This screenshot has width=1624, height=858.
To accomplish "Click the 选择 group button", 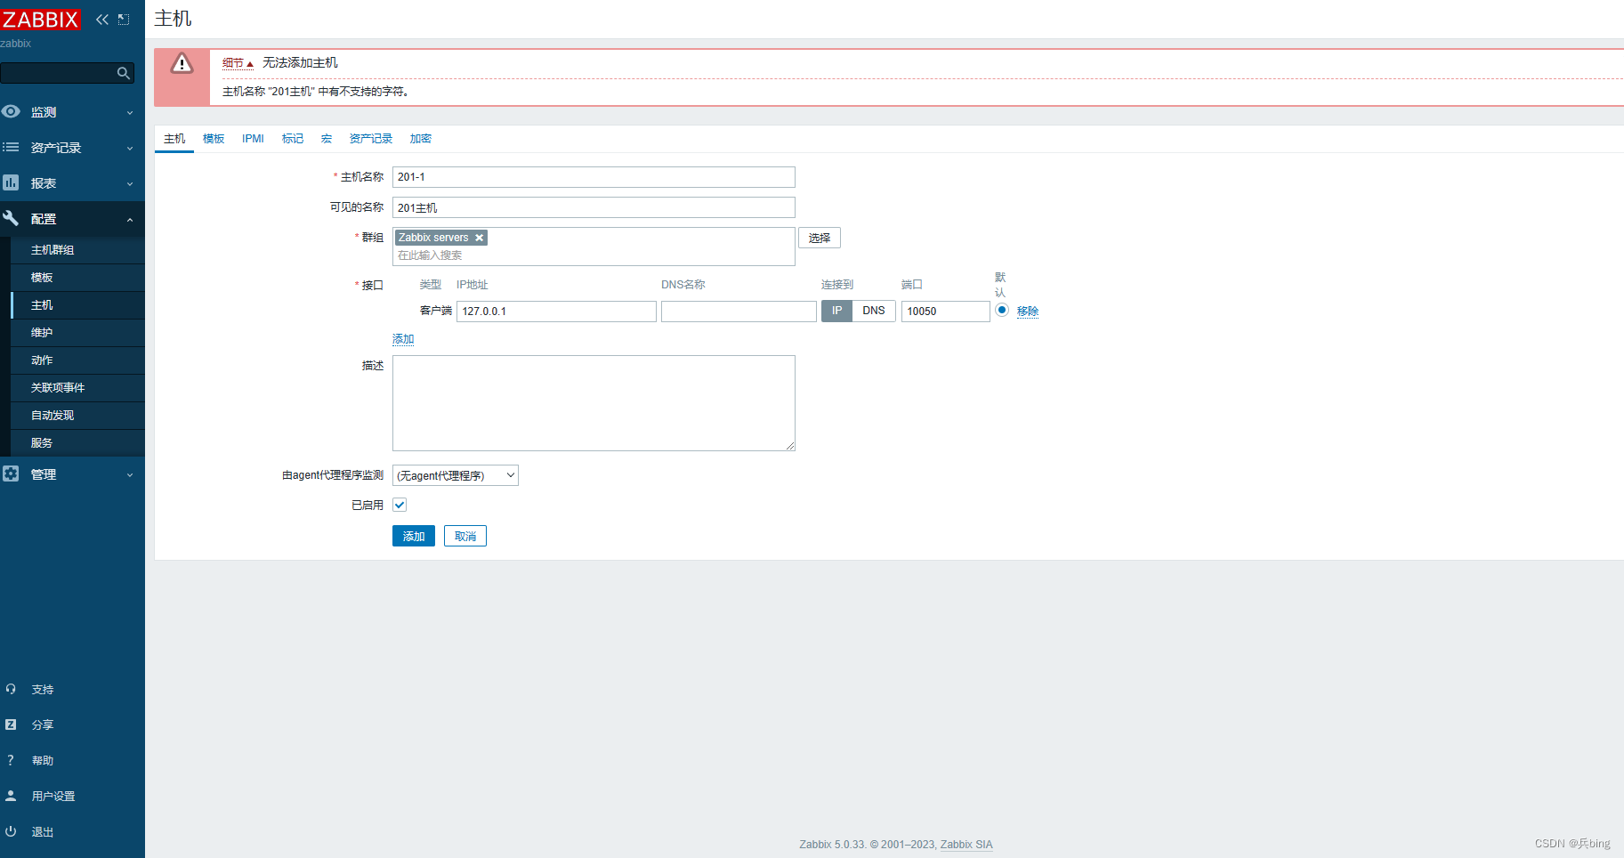I will tap(820, 238).
